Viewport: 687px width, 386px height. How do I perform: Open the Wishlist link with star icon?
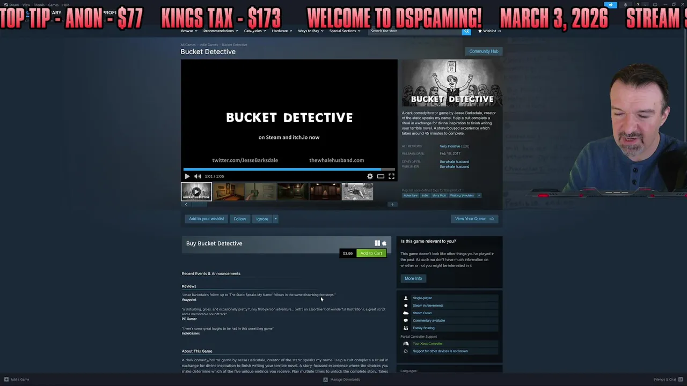[x=489, y=31]
